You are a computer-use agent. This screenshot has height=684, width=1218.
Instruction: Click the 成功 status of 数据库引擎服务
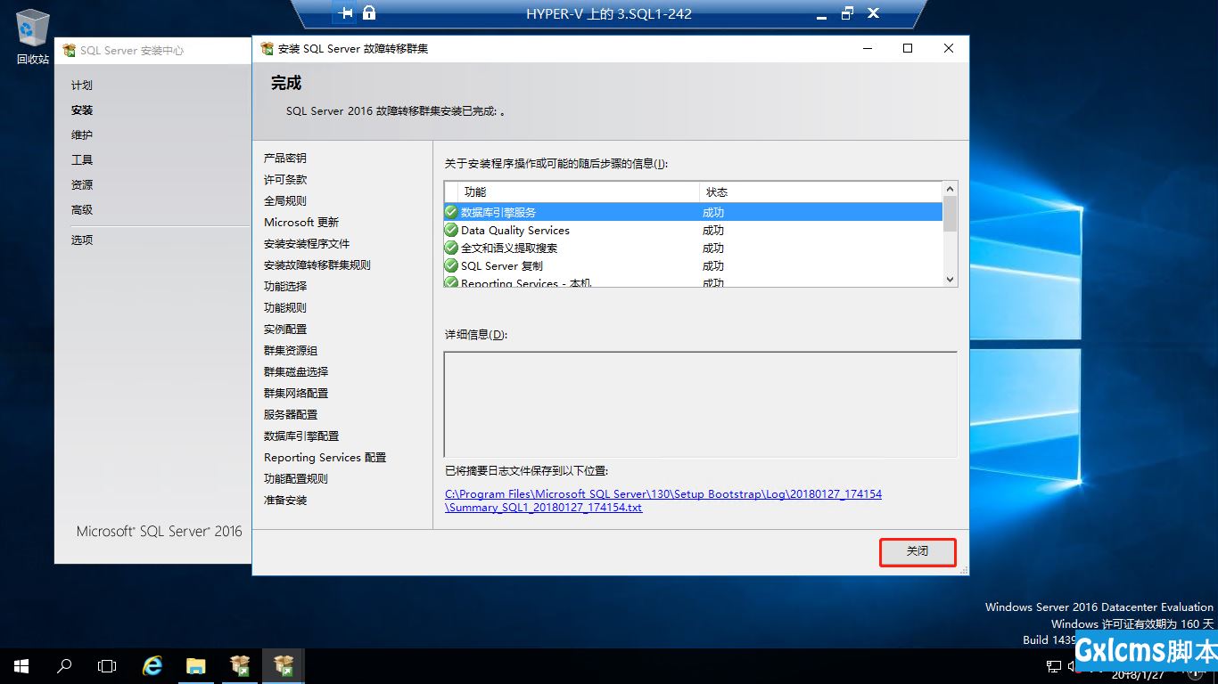(713, 213)
